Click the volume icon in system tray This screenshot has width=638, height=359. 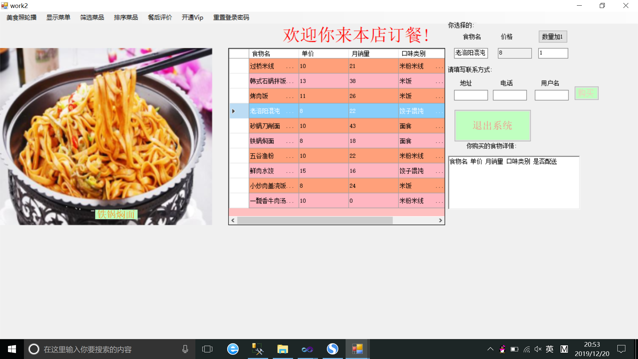(x=538, y=349)
